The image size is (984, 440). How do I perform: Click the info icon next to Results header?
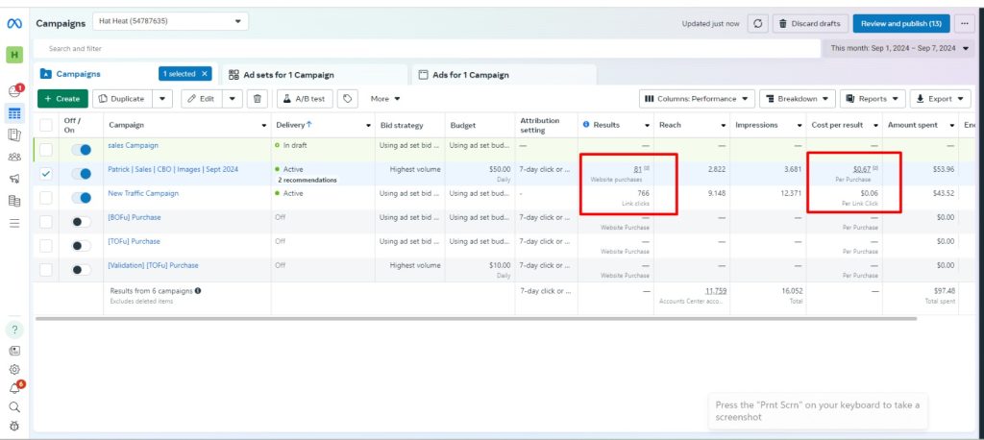click(586, 124)
